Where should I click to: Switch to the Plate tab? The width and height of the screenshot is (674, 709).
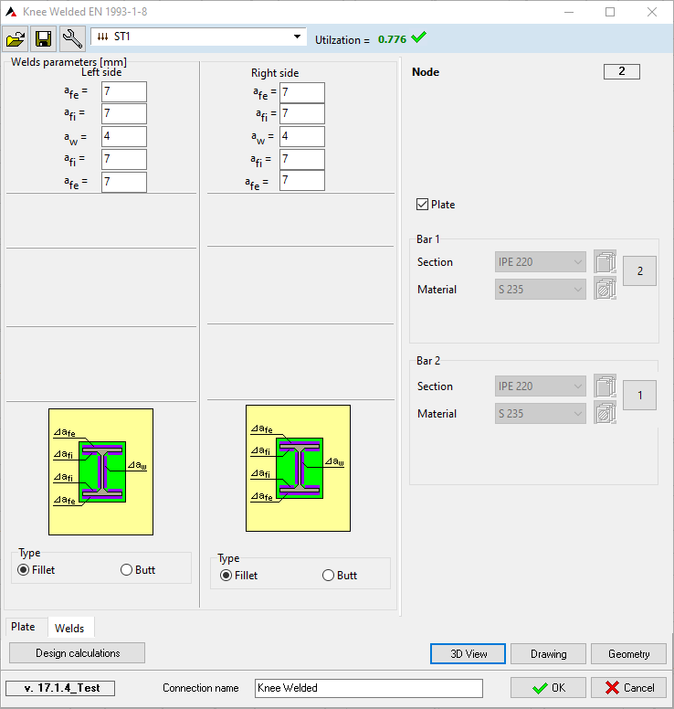coord(24,627)
